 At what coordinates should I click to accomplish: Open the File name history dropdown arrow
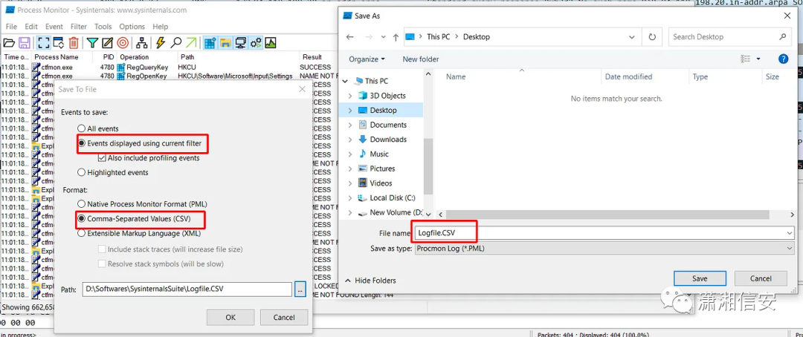coord(789,233)
